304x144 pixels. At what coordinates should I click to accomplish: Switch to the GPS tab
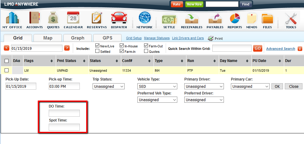[108, 38]
